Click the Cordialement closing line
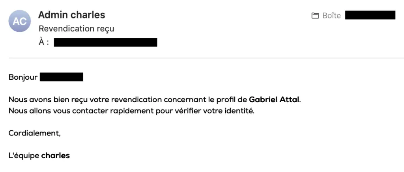The height and width of the screenshot is (172, 404). coord(35,133)
